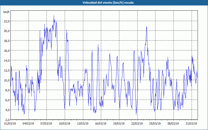Click the 2,0 y-axis value
Image resolution: width=208 pixels, height=130 pixels.
click(7, 120)
